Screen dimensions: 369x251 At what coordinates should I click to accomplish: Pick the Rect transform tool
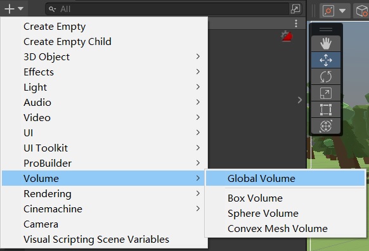click(x=326, y=110)
